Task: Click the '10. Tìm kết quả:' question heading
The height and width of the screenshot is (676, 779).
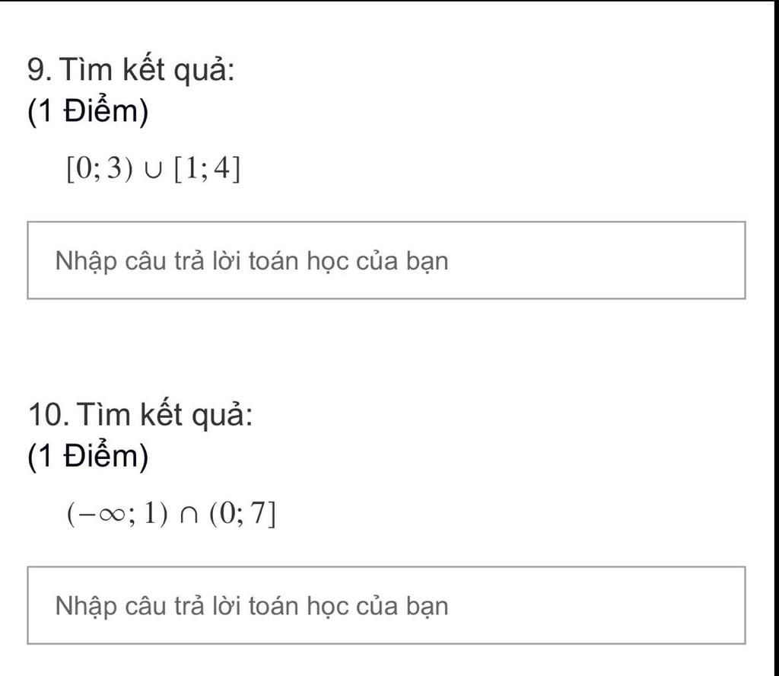Action: (x=140, y=414)
